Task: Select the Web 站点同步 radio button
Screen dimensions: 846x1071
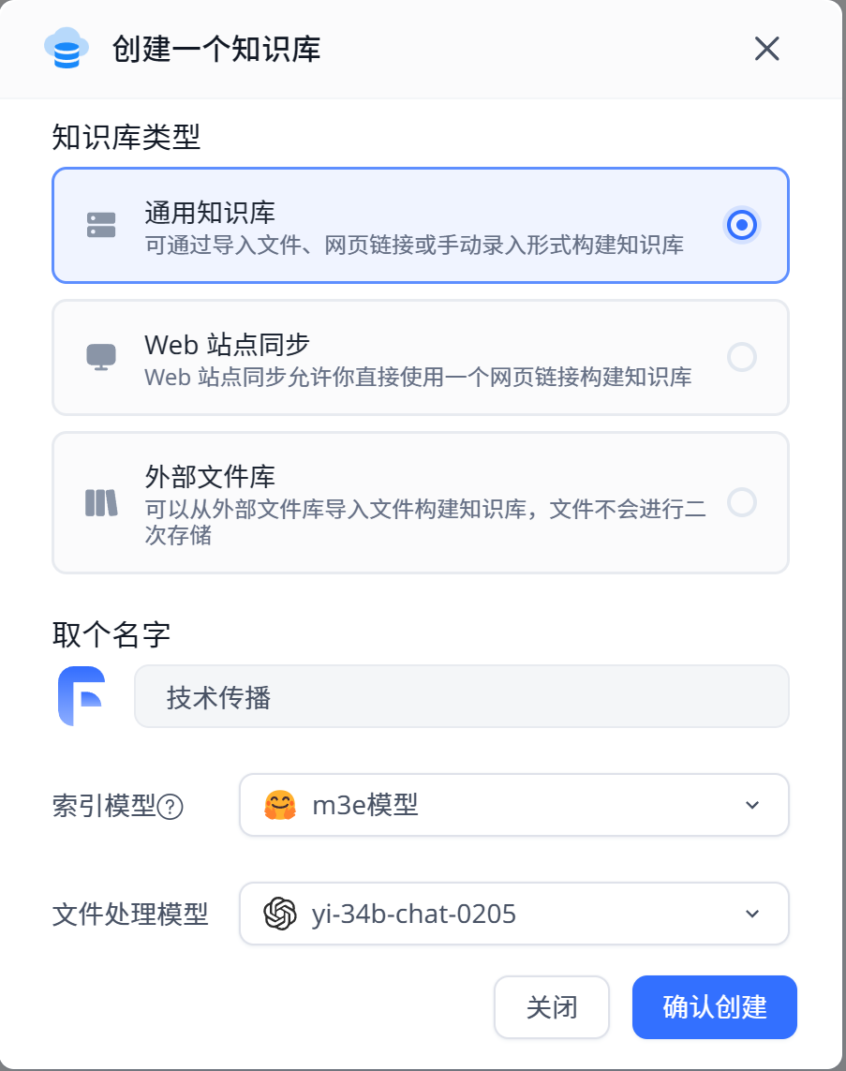Action: pos(742,357)
